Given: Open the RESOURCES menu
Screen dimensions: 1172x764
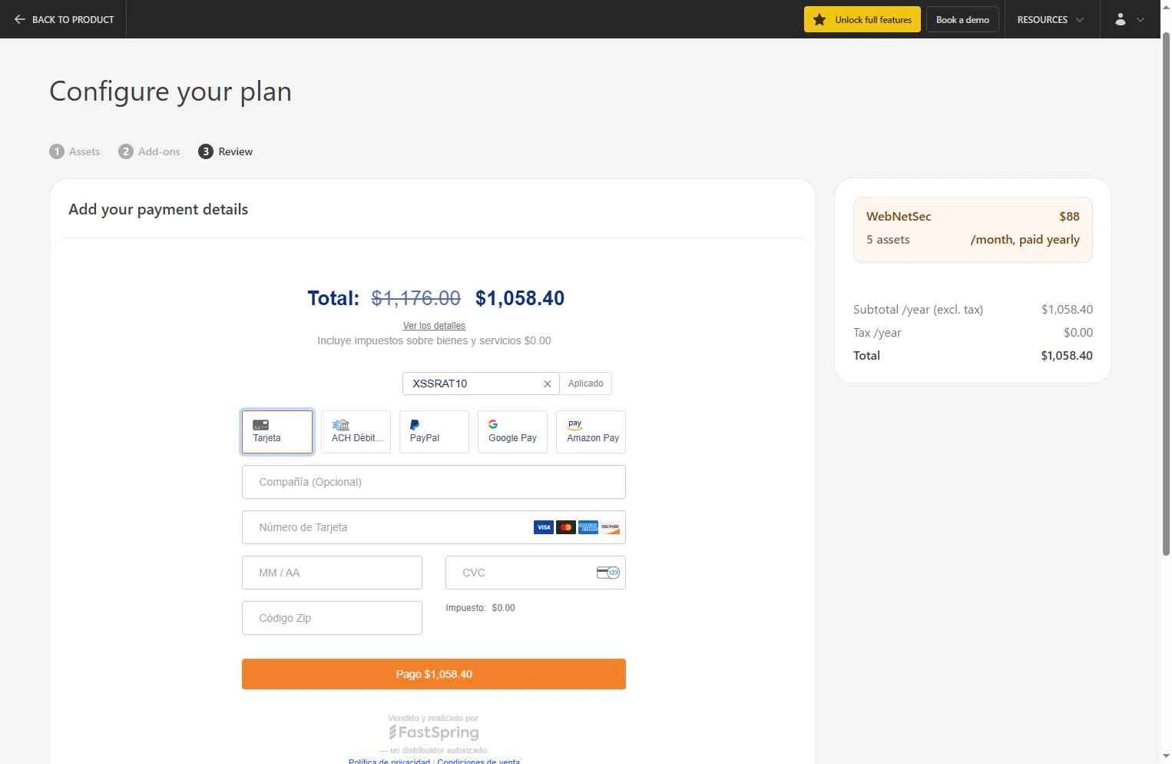Looking at the screenshot, I should tap(1050, 19).
